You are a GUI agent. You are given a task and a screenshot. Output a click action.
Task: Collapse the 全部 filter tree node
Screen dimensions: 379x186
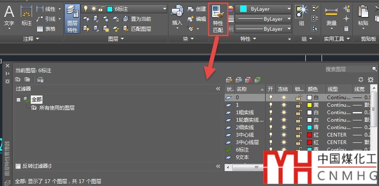tap(19, 100)
